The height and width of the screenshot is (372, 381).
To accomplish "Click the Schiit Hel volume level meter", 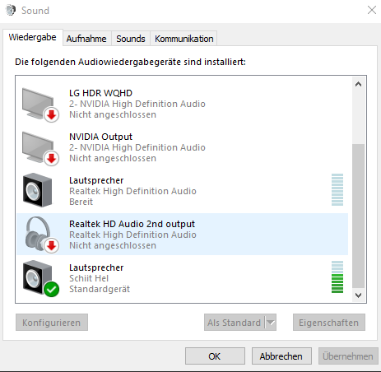I will point(337,277).
